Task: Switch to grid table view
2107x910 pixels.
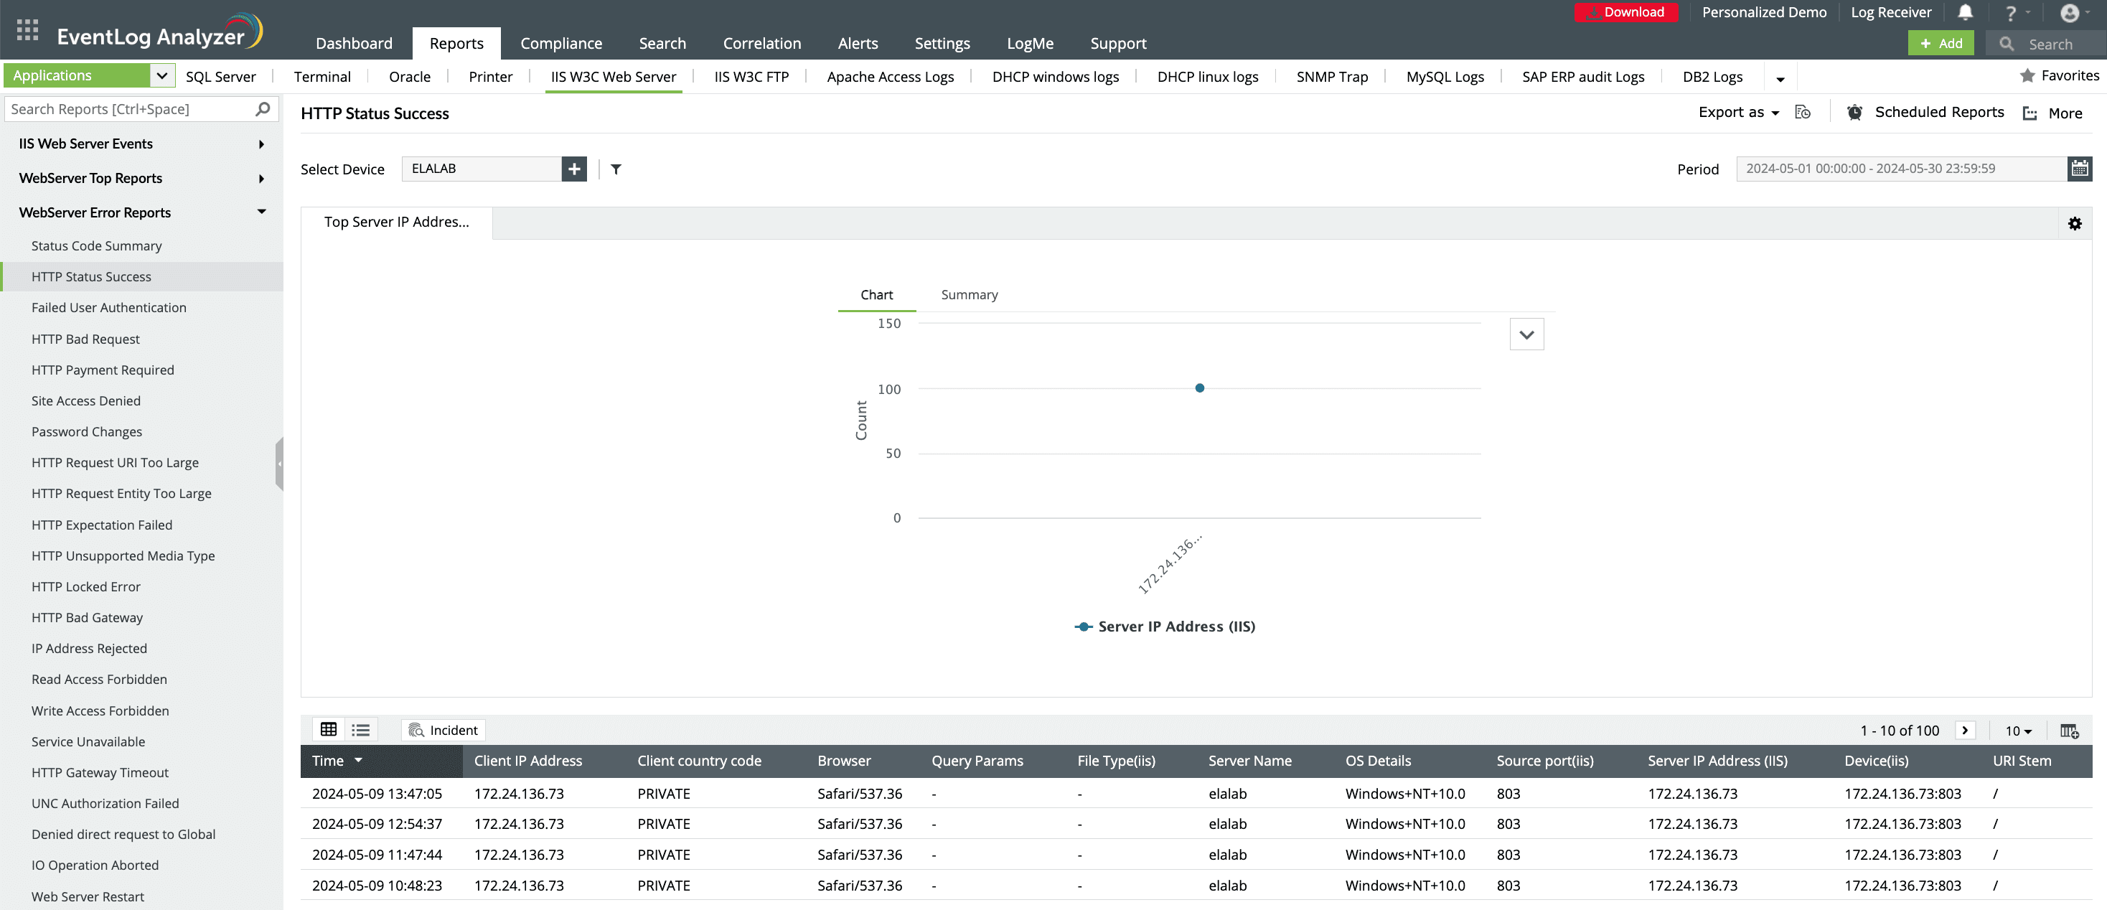Action: point(329,730)
